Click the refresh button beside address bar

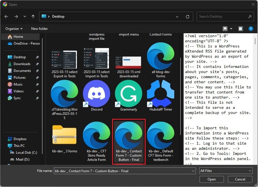(187, 16)
